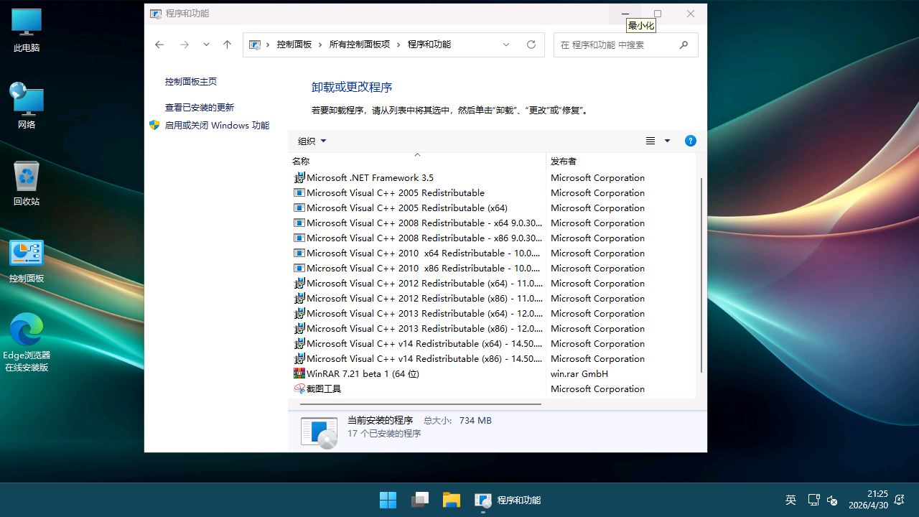Image resolution: width=919 pixels, height=517 pixels.
Task: Click the muted volume tray icon
Action: pyautogui.click(x=832, y=500)
